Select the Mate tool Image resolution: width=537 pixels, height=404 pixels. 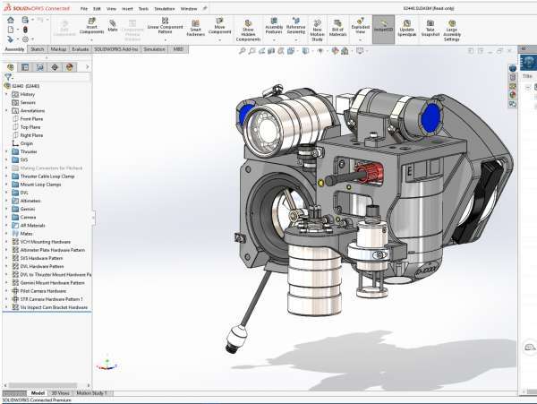click(113, 27)
